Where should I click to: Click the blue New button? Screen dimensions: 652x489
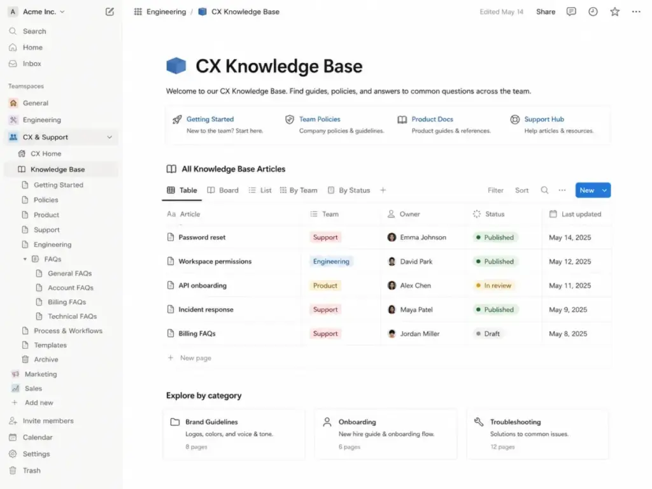(x=586, y=190)
